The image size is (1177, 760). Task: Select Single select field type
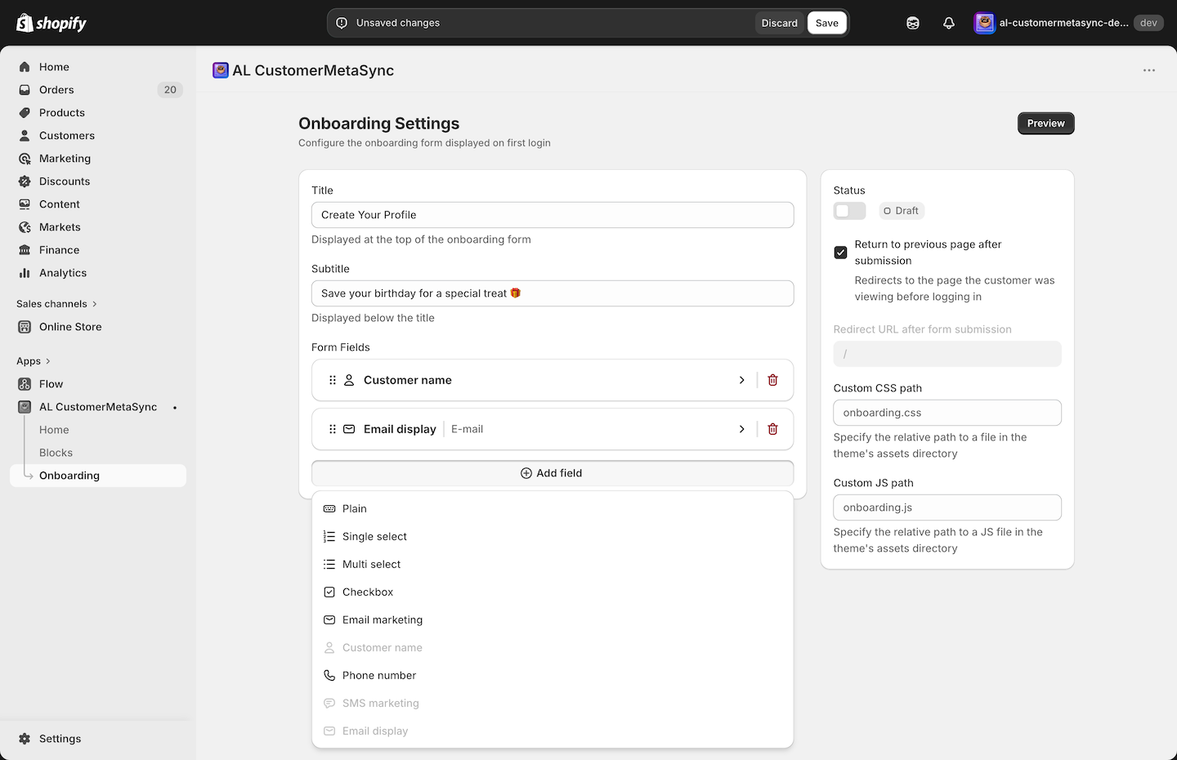(553, 536)
